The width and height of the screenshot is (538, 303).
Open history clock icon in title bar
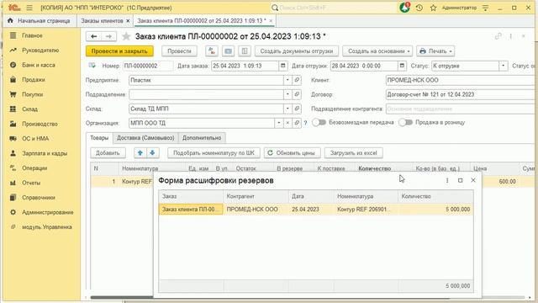point(419,8)
